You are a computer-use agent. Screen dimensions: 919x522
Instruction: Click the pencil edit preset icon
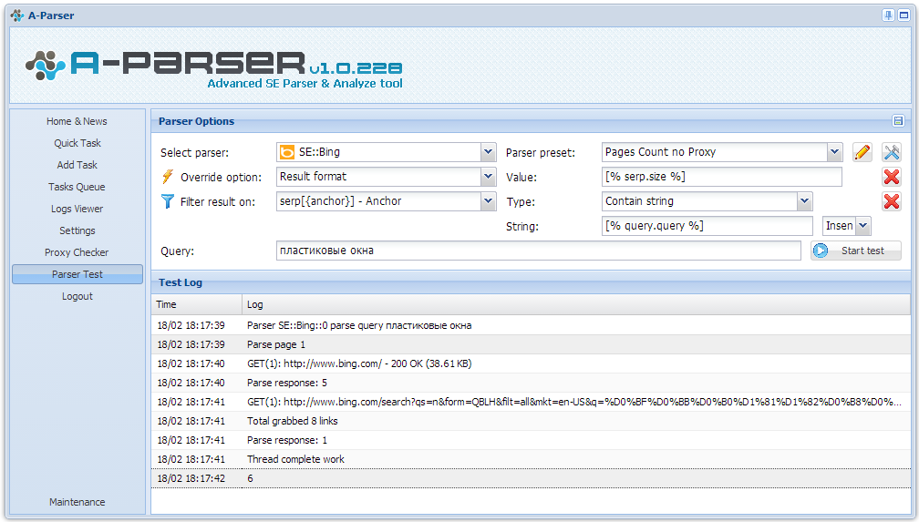(x=862, y=152)
